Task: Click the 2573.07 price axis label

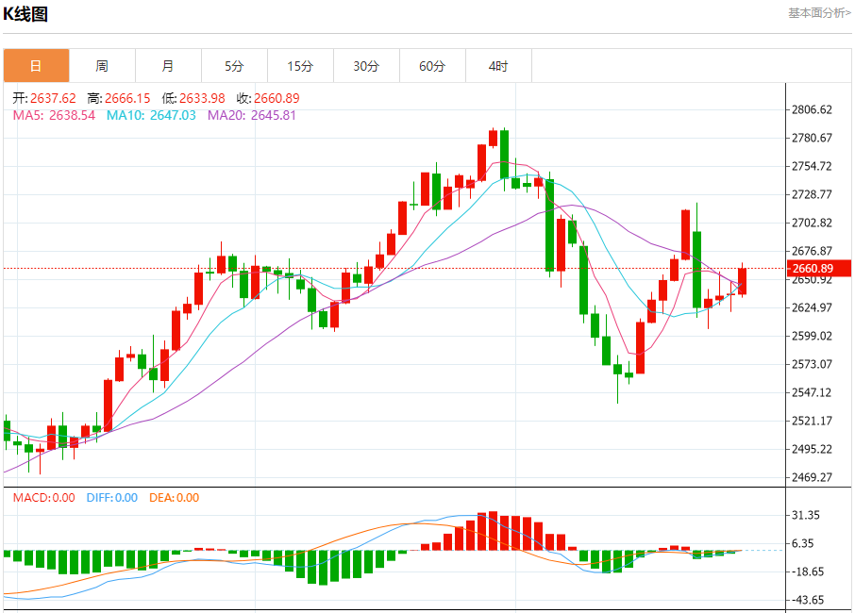Action: 812,364
